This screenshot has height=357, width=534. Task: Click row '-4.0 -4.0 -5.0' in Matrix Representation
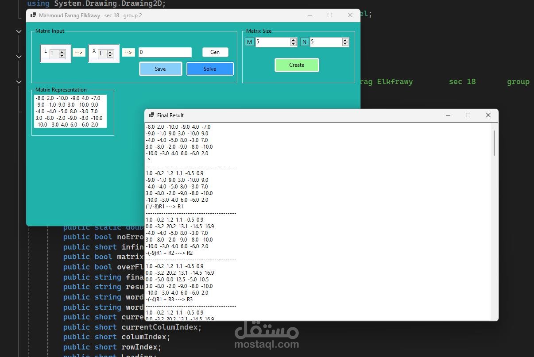(x=66, y=111)
